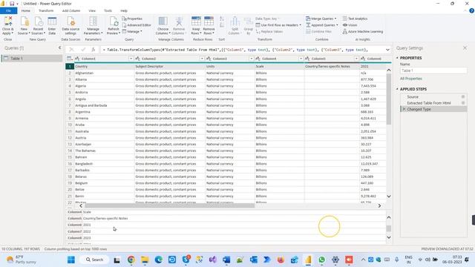
Task: Select Table 1 query
Action: (x=31, y=58)
